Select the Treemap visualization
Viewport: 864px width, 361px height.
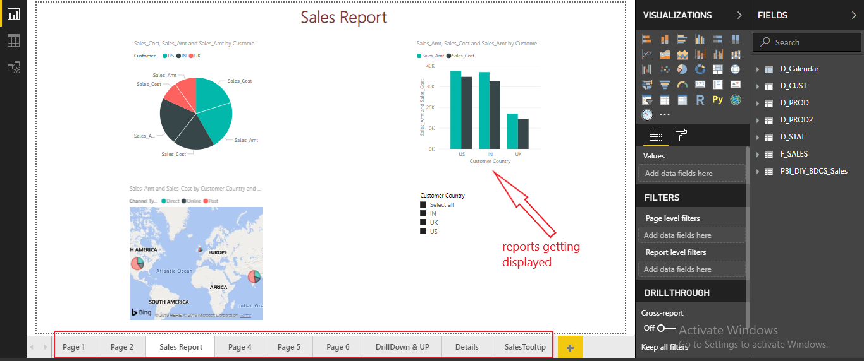click(x=718, y=69)
